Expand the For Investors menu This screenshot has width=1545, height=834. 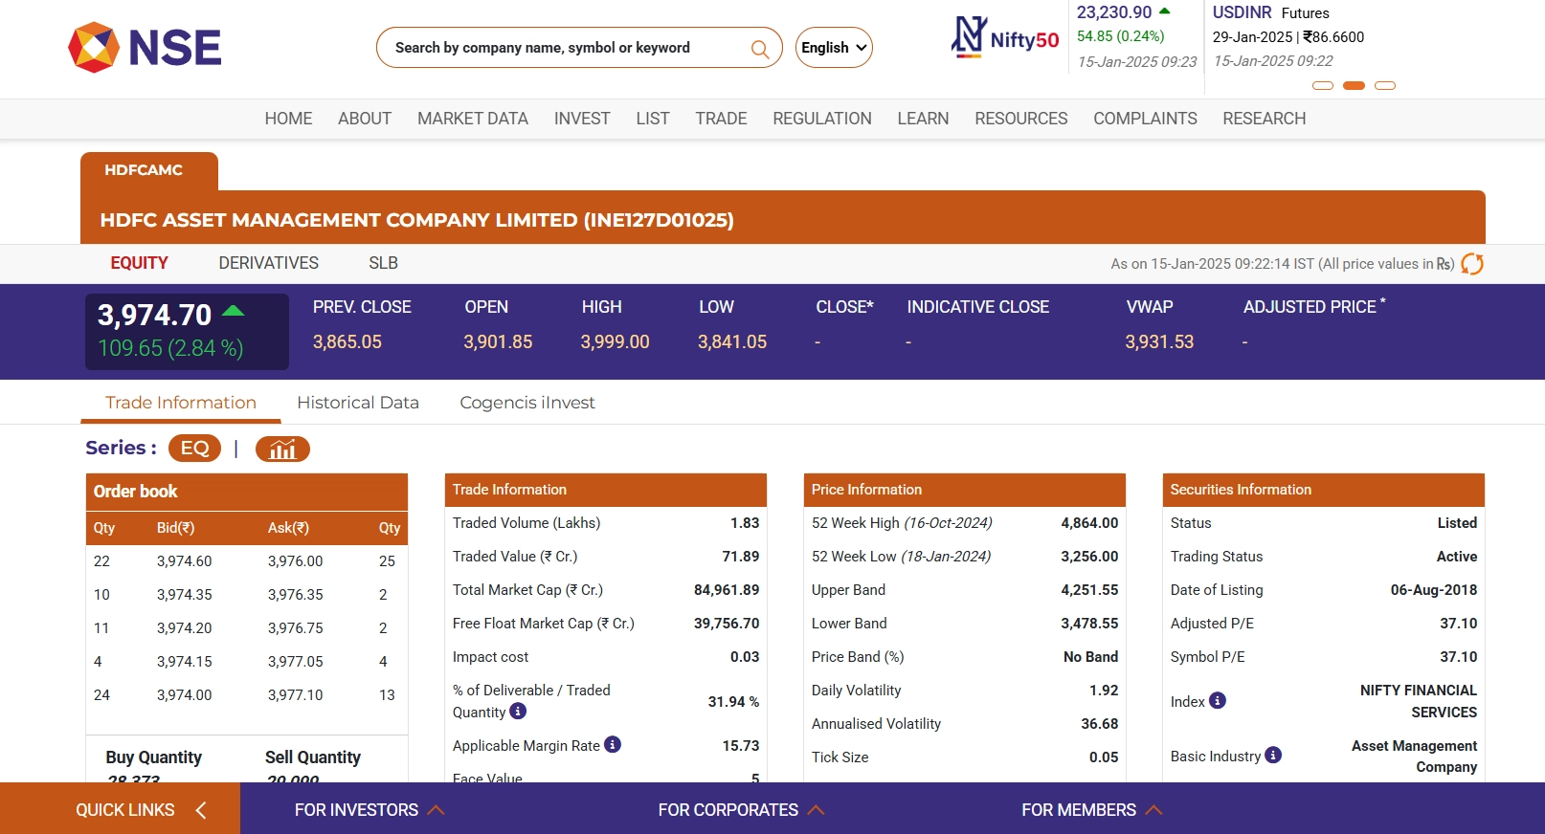coord(369,810)
